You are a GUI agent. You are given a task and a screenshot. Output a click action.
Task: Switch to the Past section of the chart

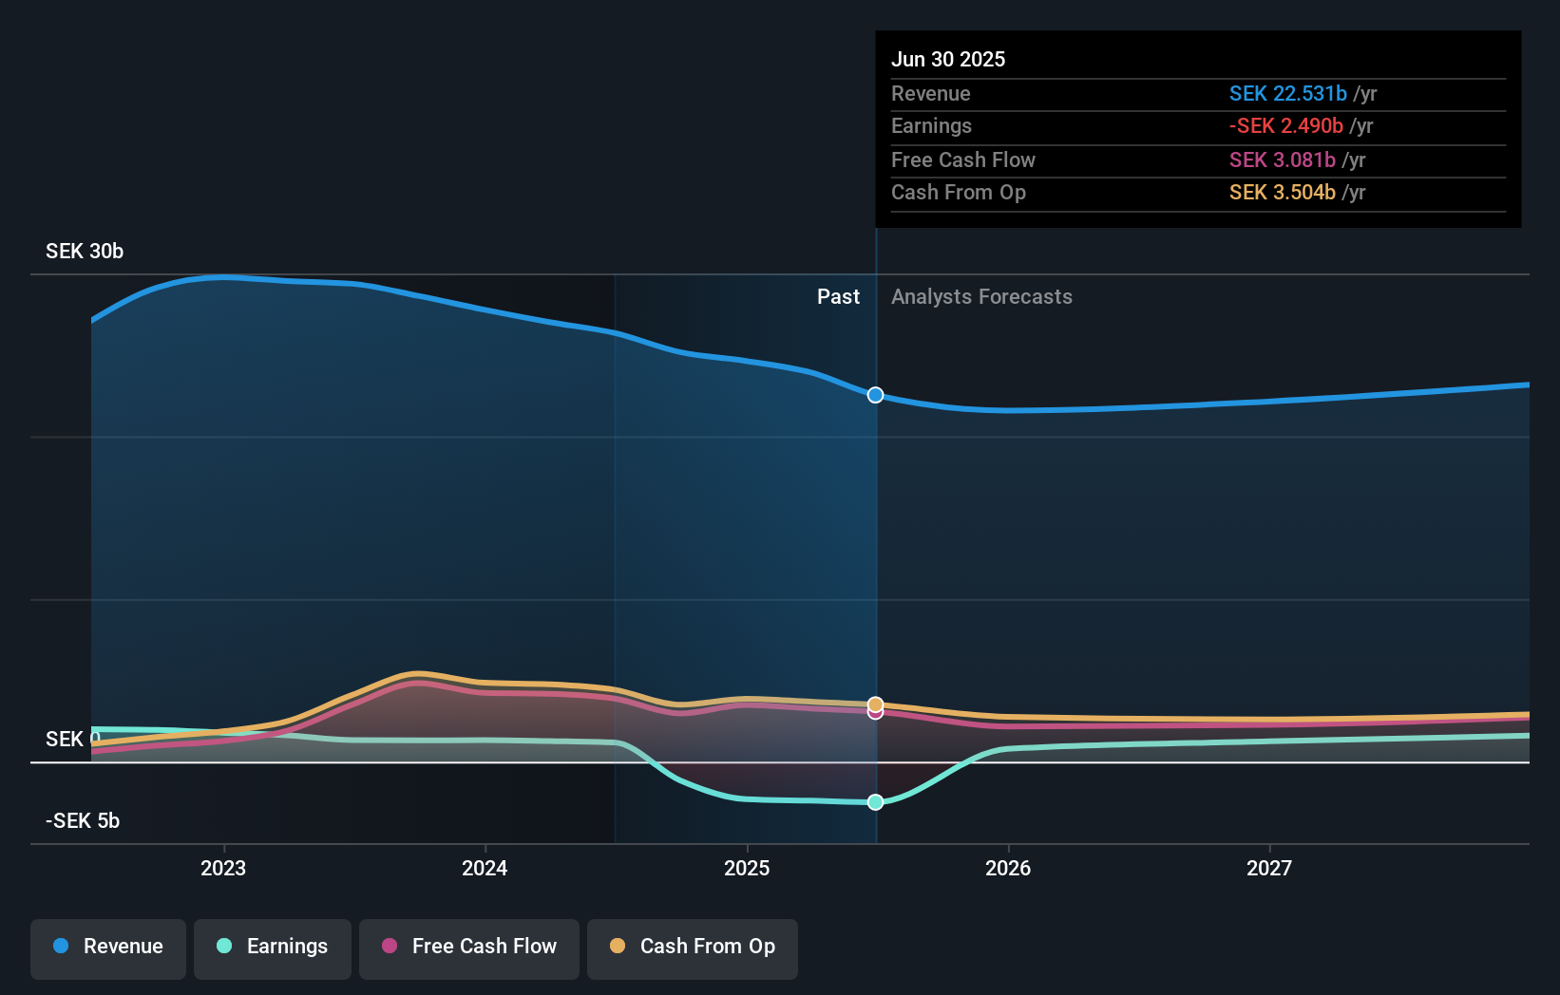pyautogui.click(x=838, y=296)
